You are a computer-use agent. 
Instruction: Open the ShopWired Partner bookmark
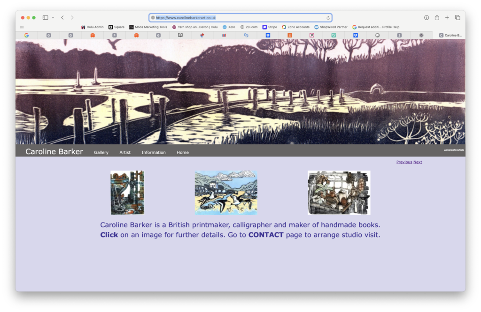(331, 27)
